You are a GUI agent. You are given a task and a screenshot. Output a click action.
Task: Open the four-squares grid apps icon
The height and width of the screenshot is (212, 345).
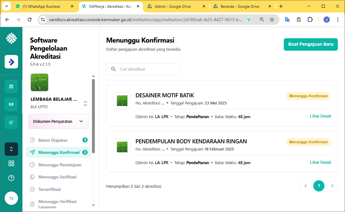click(11, 164)
